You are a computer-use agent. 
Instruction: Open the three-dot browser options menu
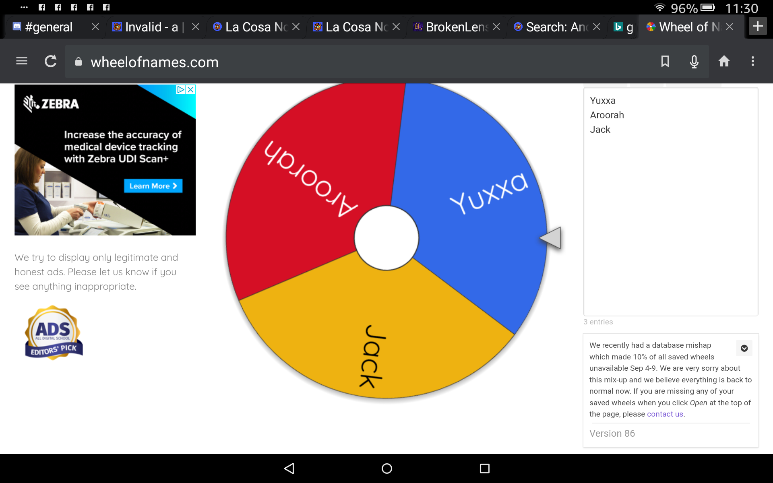[753, 61]
